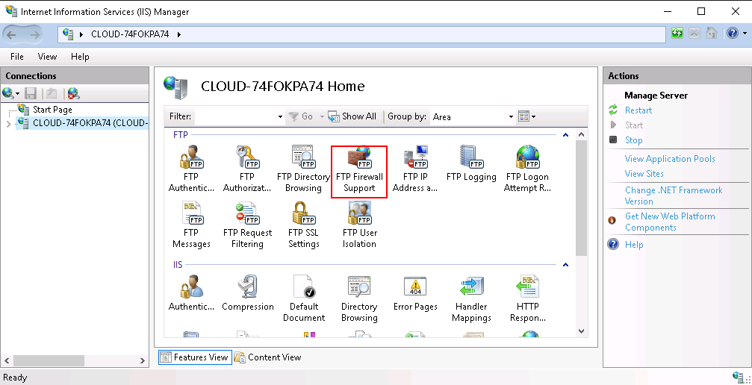Viewport: 752px width, 385px height.
Task: Open Error Pages feature
Action: pos(415,293)
